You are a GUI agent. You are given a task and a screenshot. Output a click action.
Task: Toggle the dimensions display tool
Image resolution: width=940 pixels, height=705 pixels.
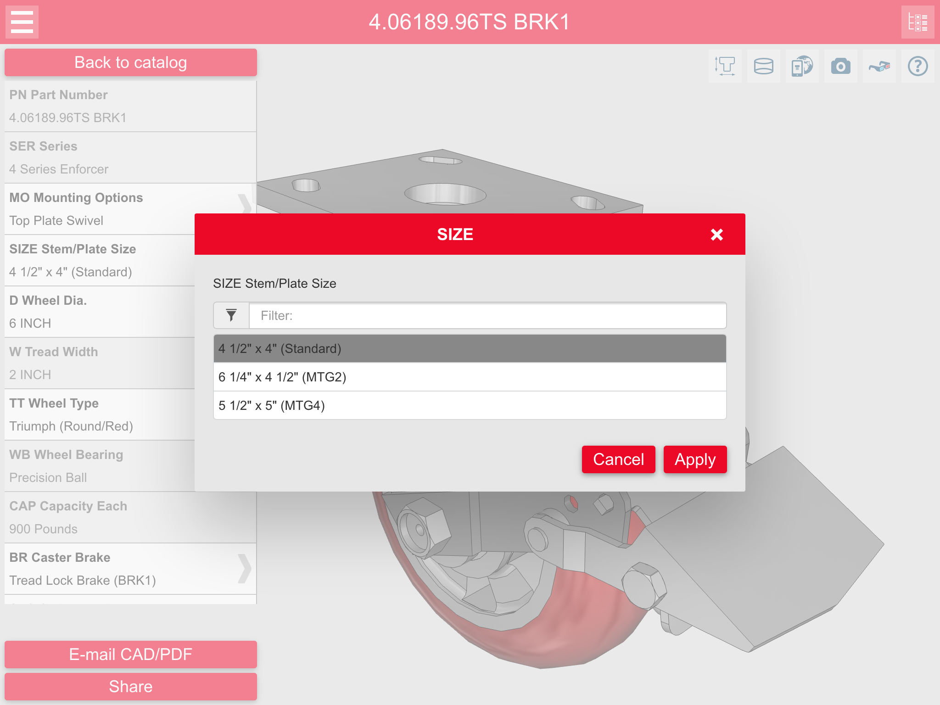(x=725, y=66)
